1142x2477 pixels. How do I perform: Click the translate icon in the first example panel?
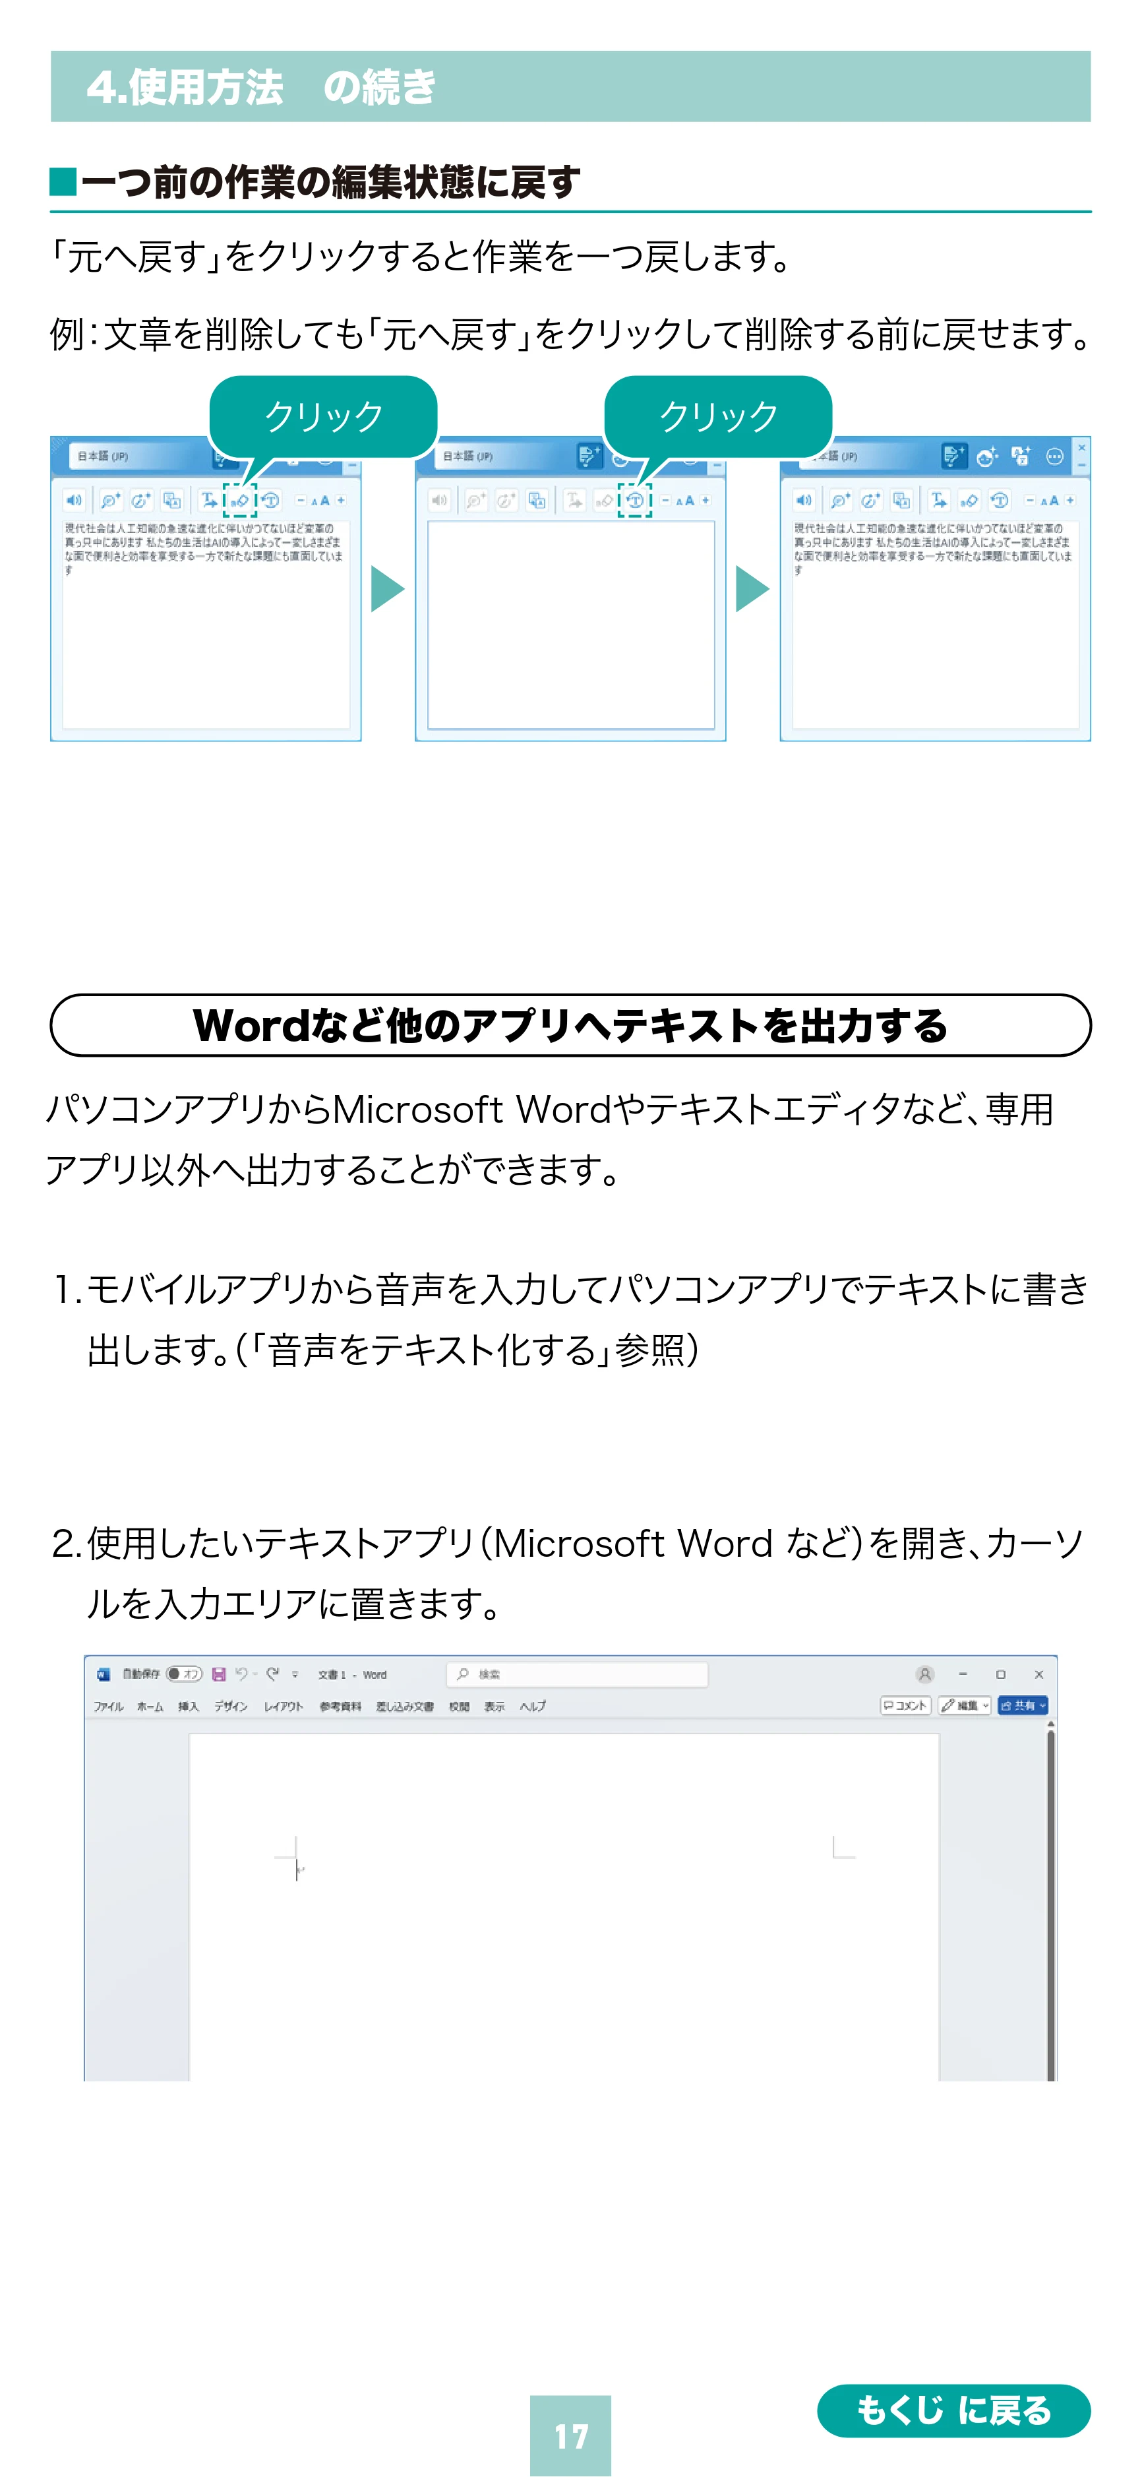pos(172,500)
